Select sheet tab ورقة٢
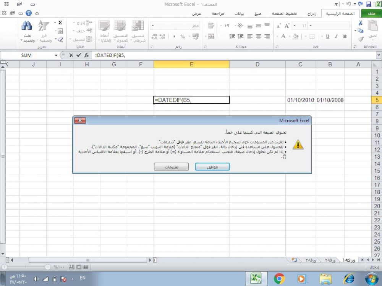 [330, 260]
